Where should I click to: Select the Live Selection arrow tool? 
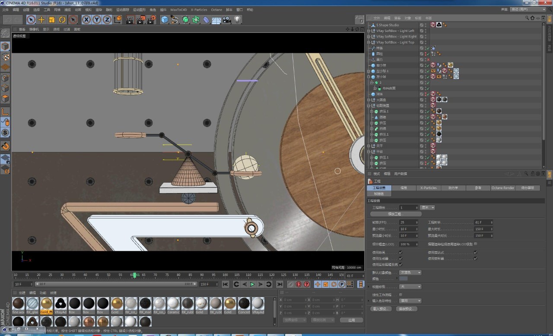point(31,19)
